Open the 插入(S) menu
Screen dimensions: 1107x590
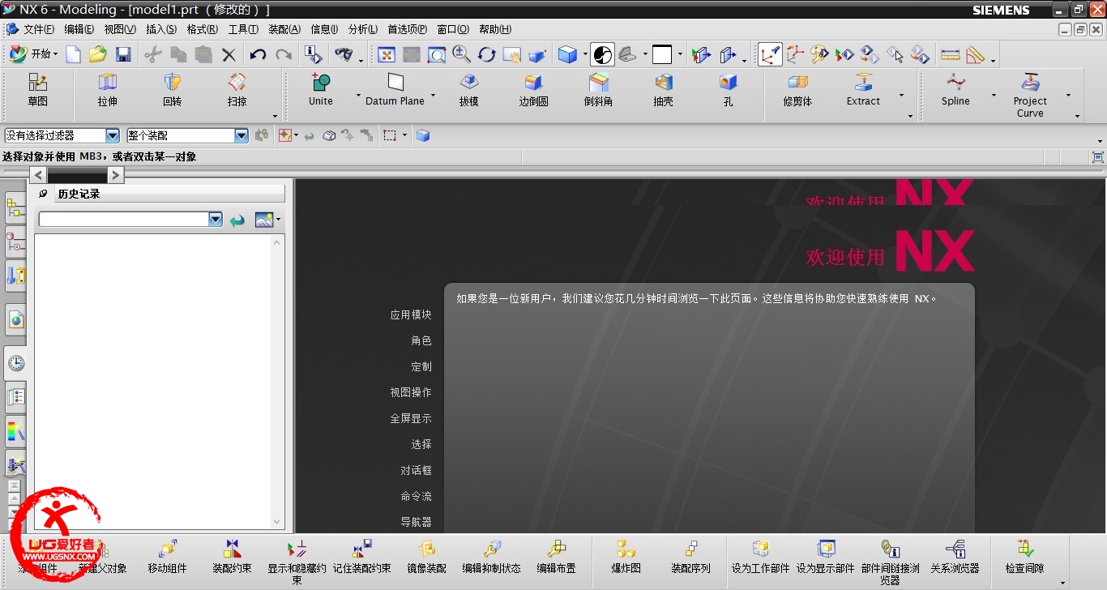coord(160,29)
